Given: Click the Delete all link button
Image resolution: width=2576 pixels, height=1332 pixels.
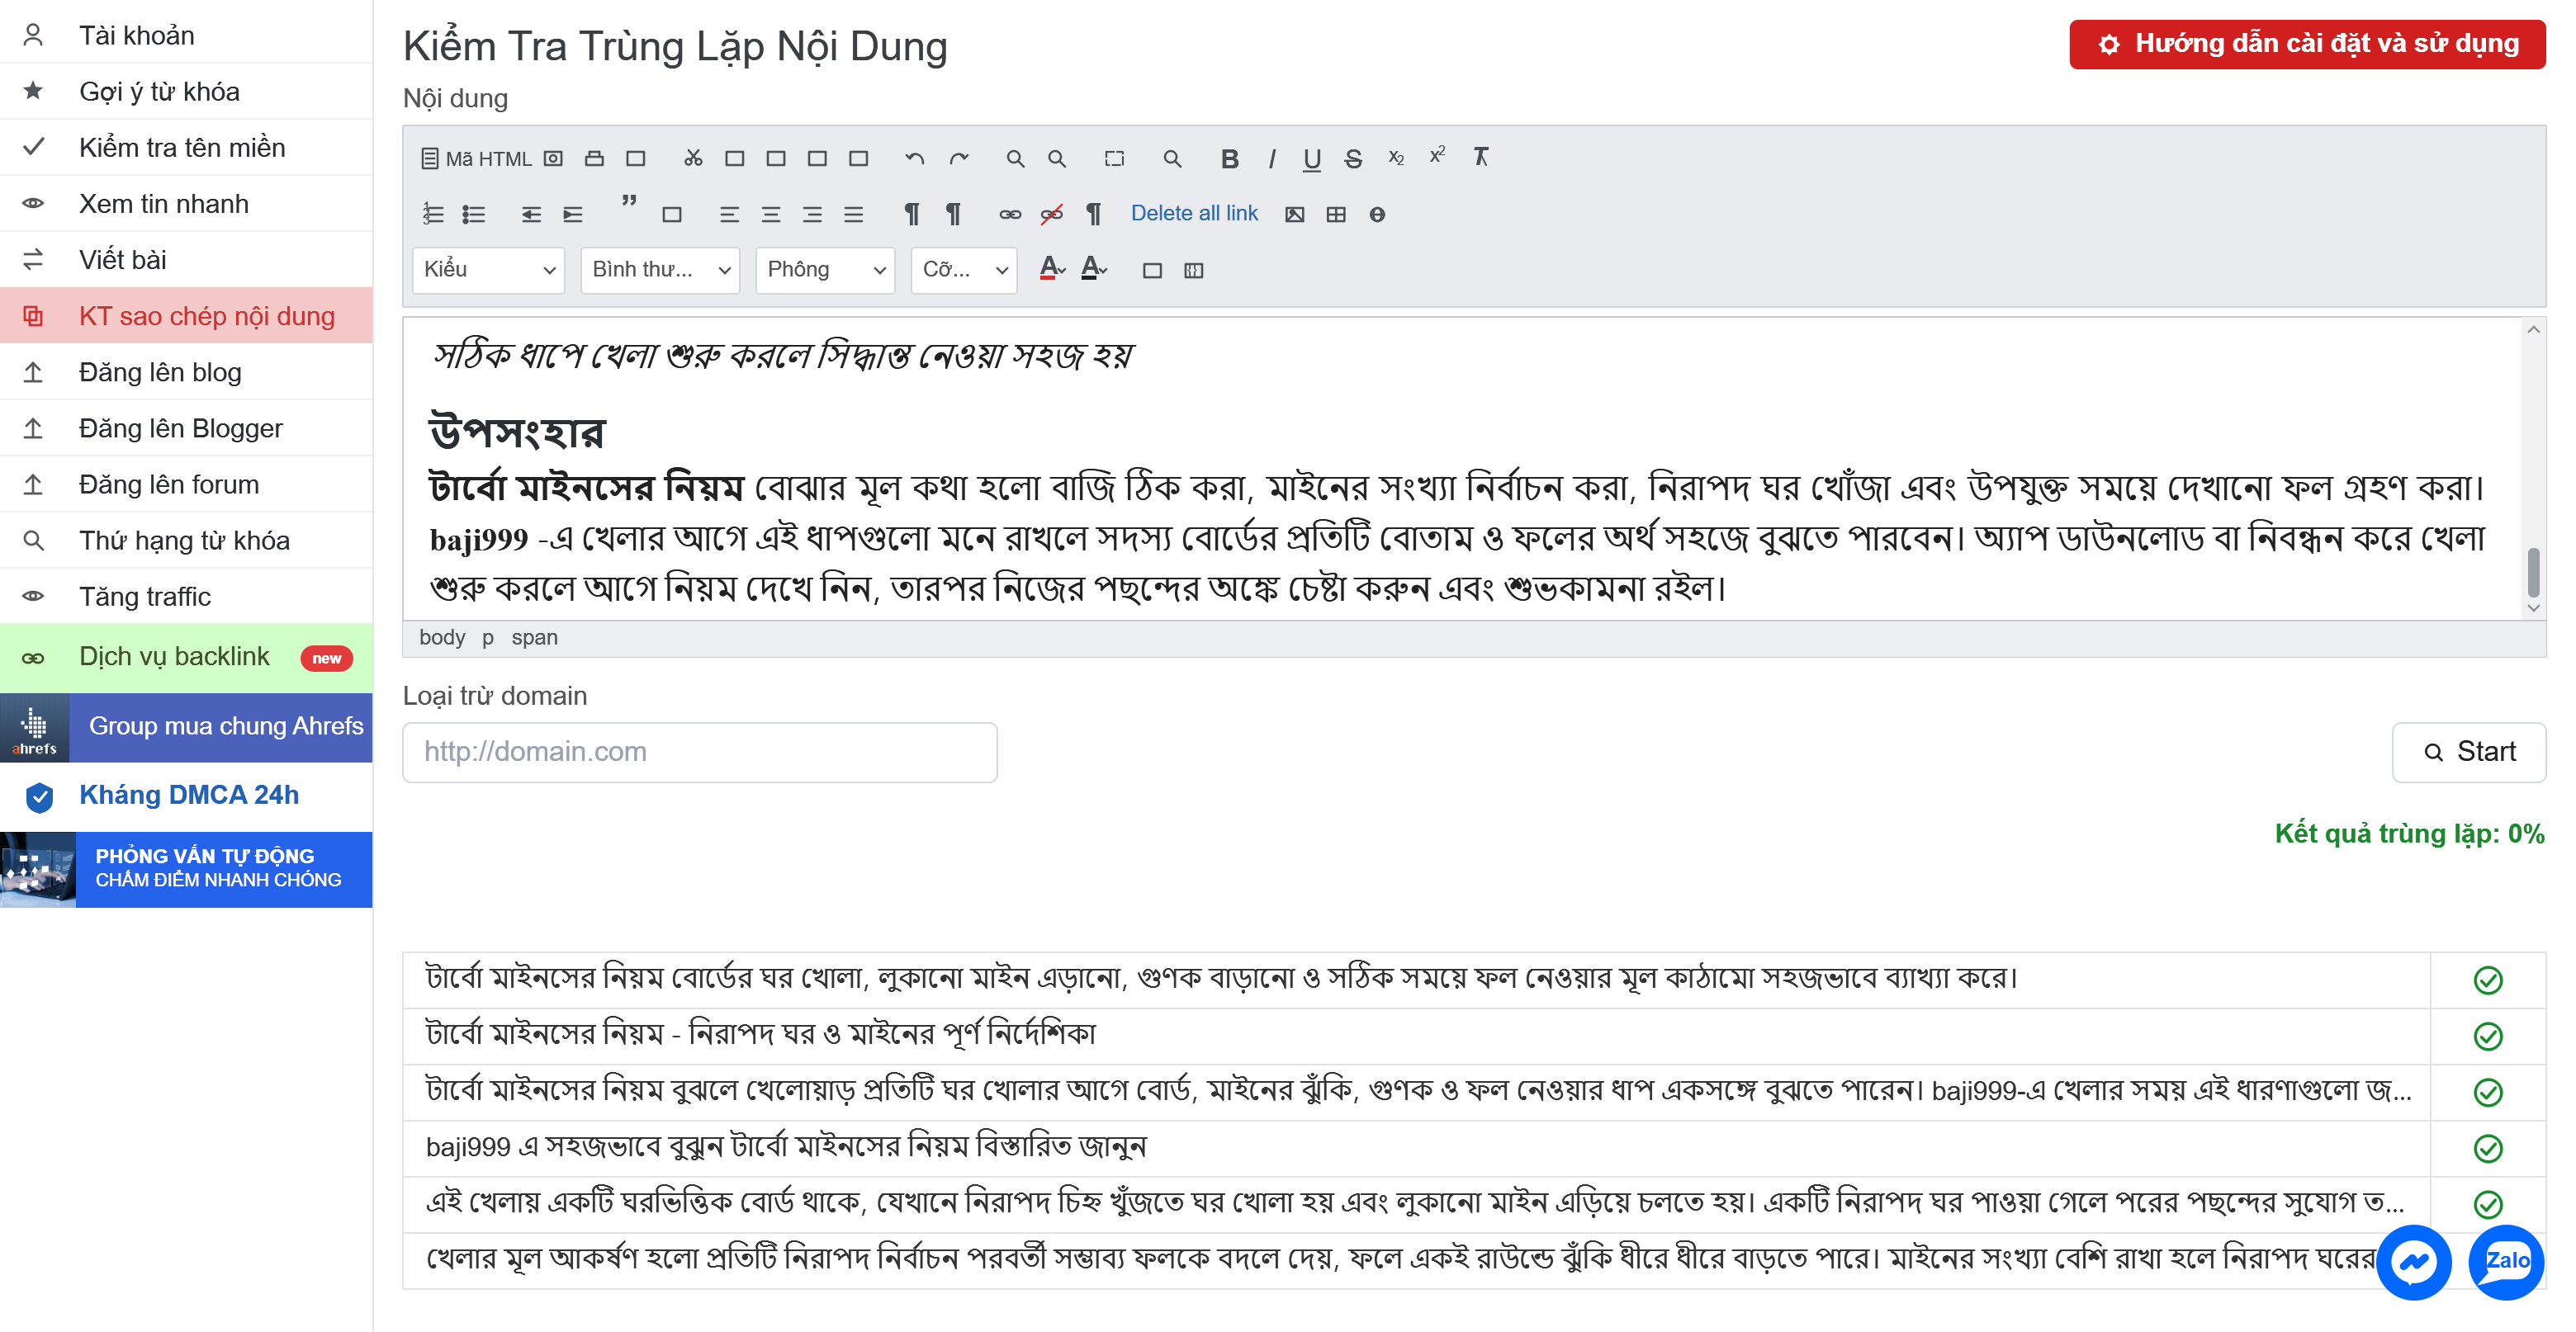Looking at the screenshot, I should point(1194,213).
